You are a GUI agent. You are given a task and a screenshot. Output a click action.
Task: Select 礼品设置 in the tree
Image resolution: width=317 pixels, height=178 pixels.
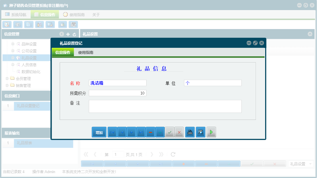(x=29, y=58)
